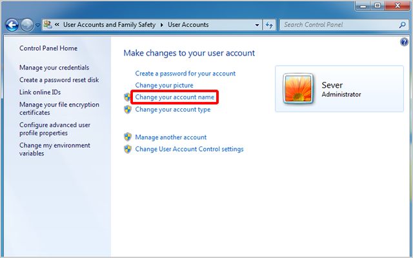Click the Back navigation arrow button
413x258 pixels.
pos(12,25)
